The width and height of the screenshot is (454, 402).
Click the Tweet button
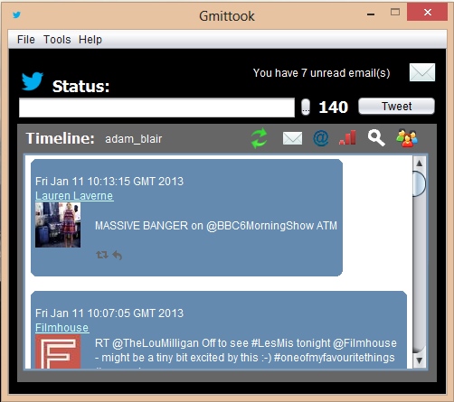tap(396, 106)
